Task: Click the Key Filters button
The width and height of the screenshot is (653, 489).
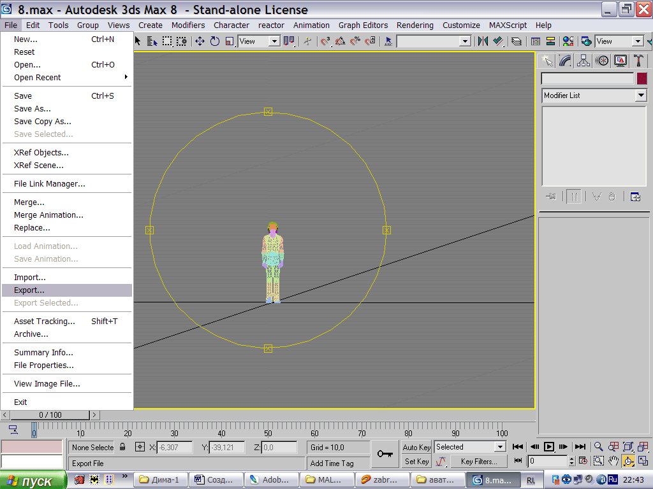Action: pos(479,462)
